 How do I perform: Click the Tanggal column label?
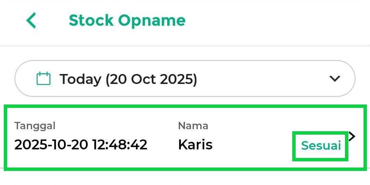(35, 126)
